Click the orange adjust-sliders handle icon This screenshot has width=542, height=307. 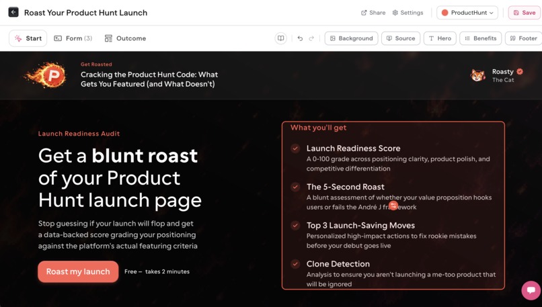click(x=393, y=206)
